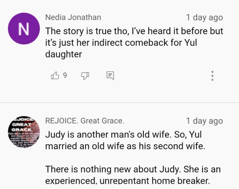Open reply box via the comment reply icon
The height and width of the screenshot is (189, 239).
[110, 75]
